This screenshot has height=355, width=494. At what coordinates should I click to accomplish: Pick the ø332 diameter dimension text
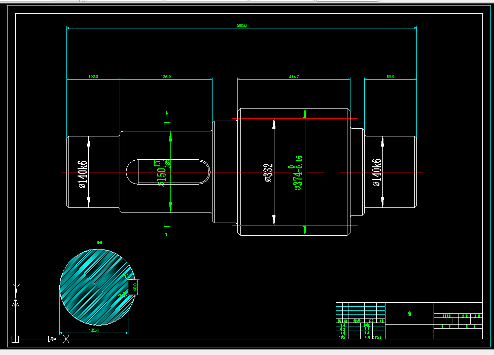268,172
